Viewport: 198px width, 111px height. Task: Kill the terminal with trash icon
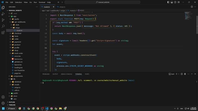(x=185, y=74)
